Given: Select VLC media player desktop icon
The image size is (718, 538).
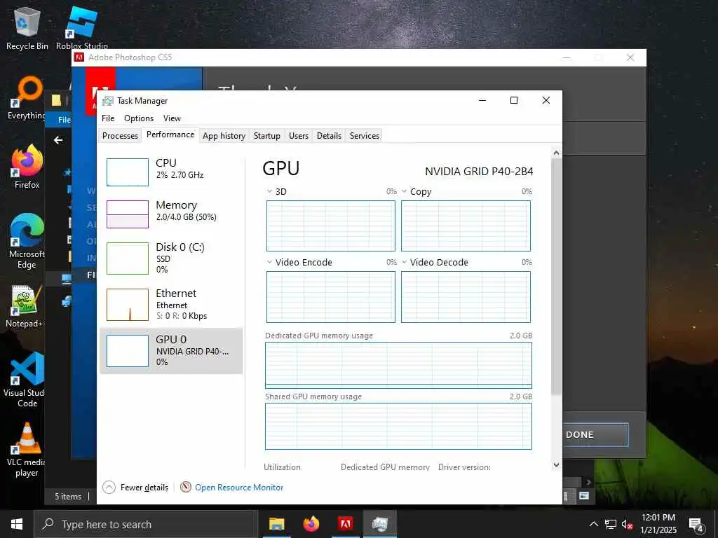Looking at the screenshot, I should 27,449.
